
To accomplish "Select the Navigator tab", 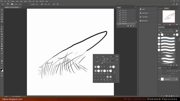I will pos(166,8).
